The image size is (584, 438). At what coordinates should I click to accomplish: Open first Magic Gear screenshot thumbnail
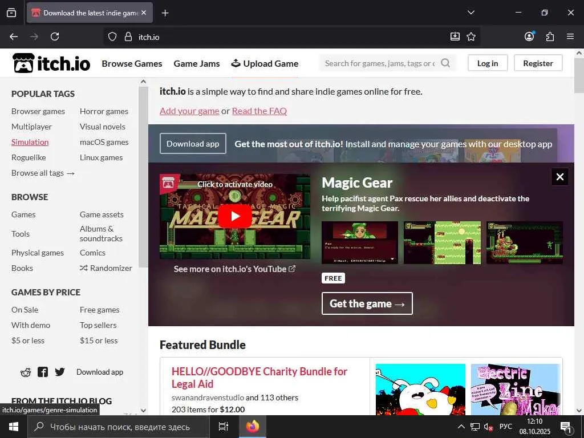(360, 242)
